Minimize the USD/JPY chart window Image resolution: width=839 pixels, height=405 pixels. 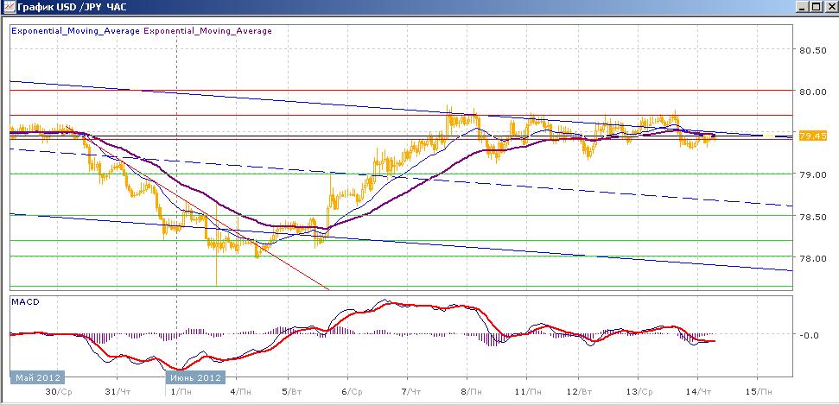pyautogui.click(x=802, y=8)
